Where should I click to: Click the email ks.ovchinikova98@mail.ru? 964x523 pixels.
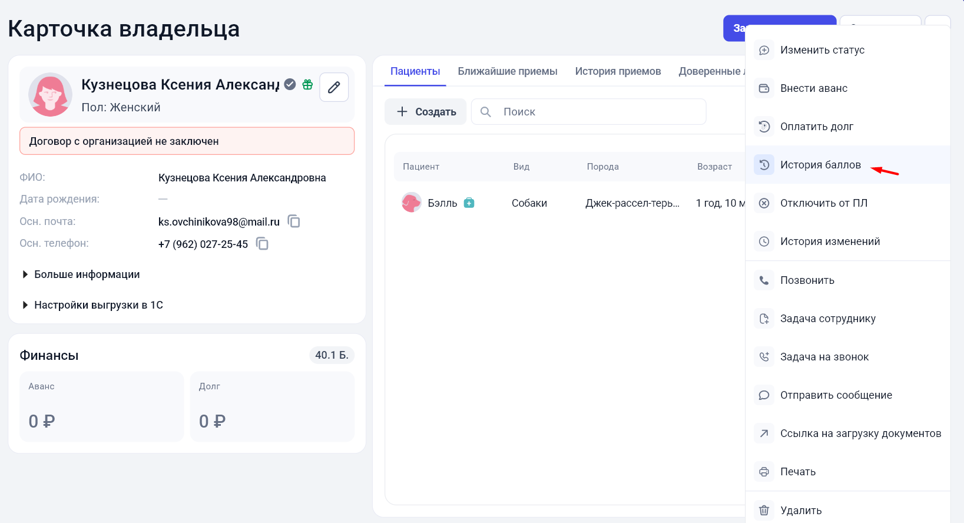coord(219,222)
